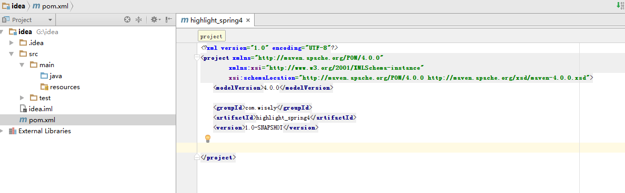Fold the opening project tag in gutter
This screenshot has width=625, height=193.
[x=197, y=58]
